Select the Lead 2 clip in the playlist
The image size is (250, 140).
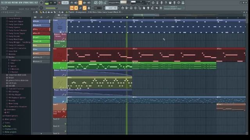(231, 107)
